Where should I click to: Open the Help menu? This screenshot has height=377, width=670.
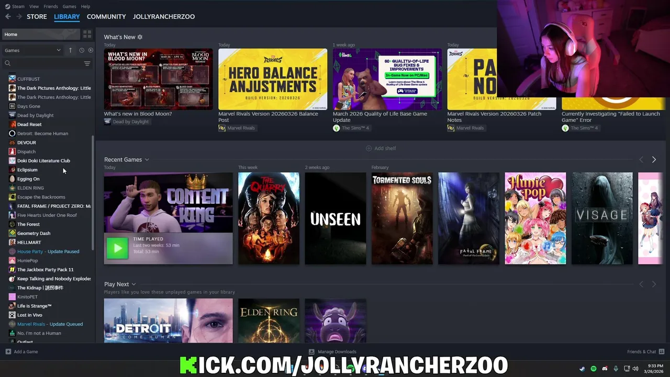click(85, 6)
